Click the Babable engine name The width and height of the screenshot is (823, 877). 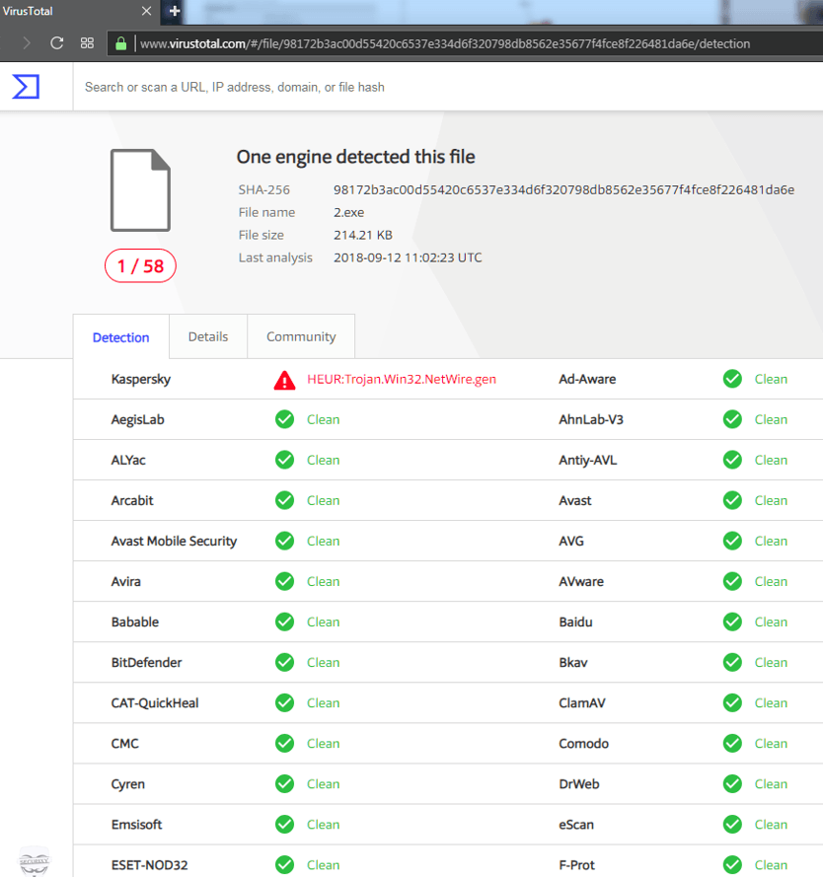[x=135, y=621]
